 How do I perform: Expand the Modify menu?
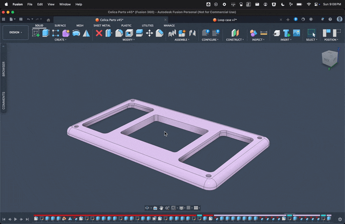pos(129,40)
